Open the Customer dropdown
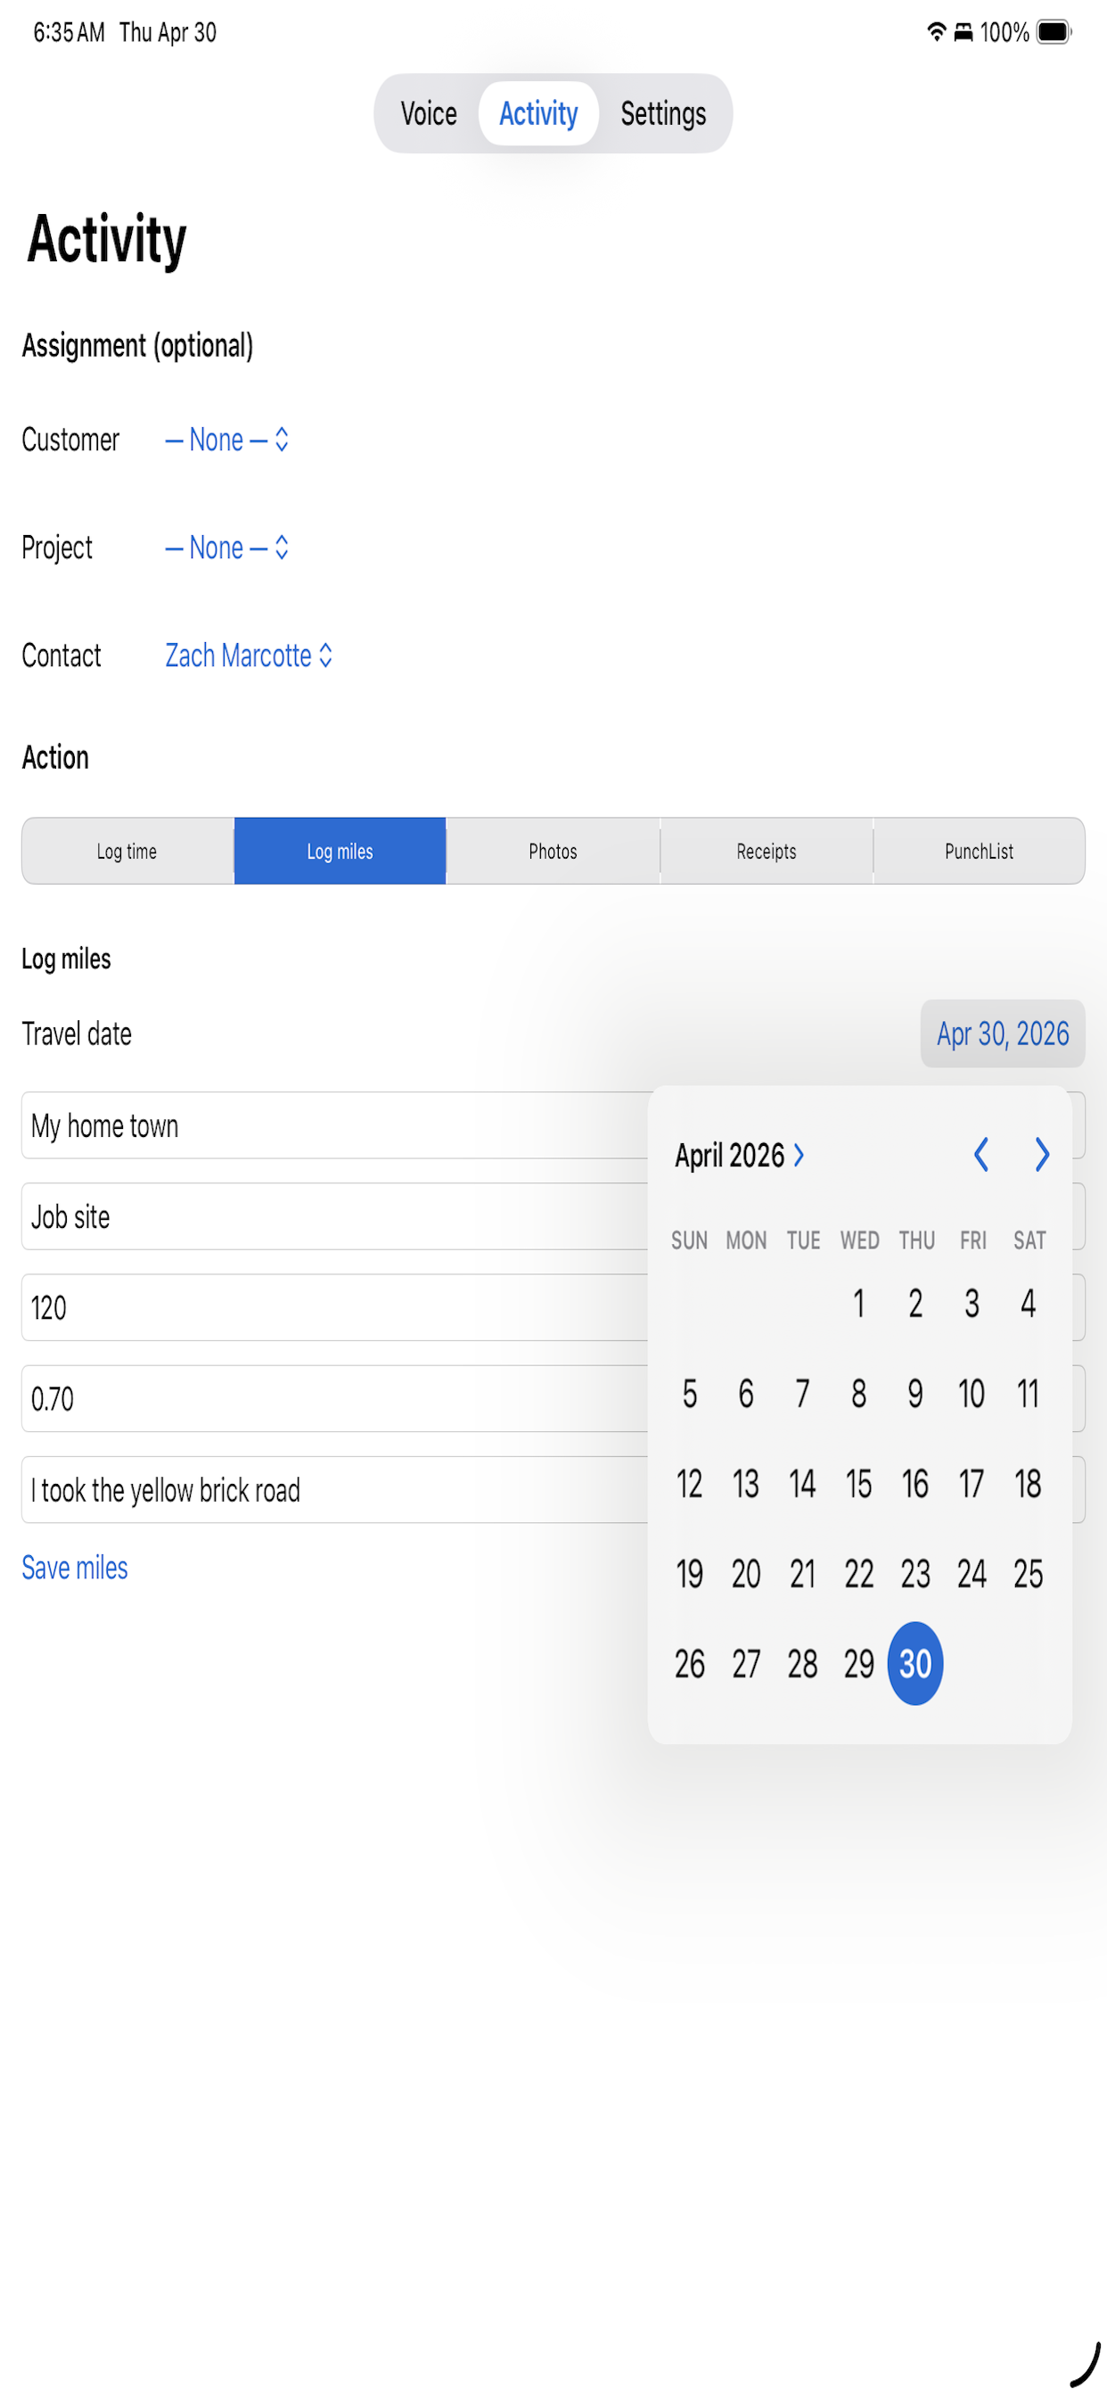This screenshot has height=2397, width=1107. click(x=227, y=440)
